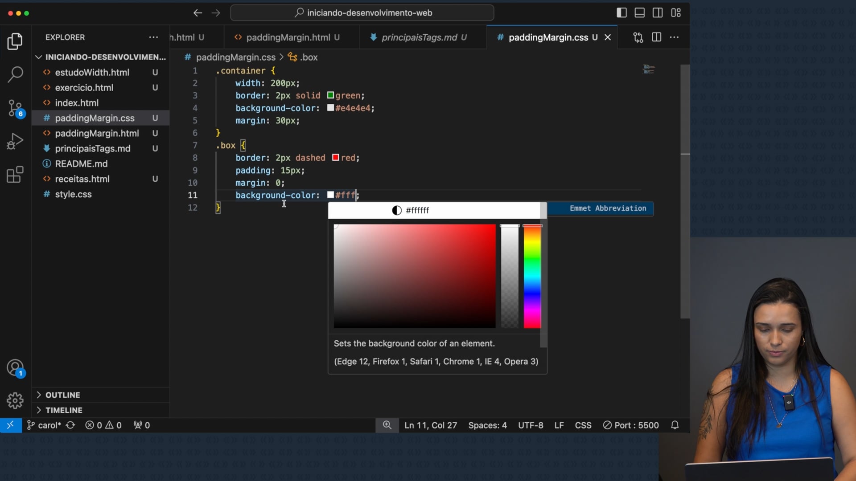Switch to the principaisTags.md tab
856x481 pixels.
click(x=419, y=37)
